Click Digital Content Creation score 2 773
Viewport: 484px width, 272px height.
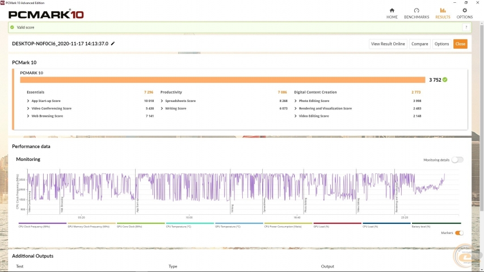416,92
